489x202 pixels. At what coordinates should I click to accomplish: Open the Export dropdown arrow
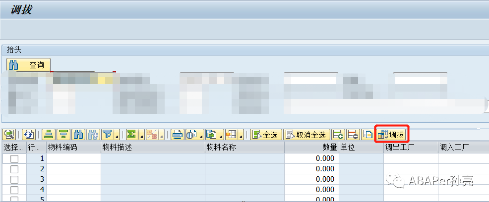[221, 135]
